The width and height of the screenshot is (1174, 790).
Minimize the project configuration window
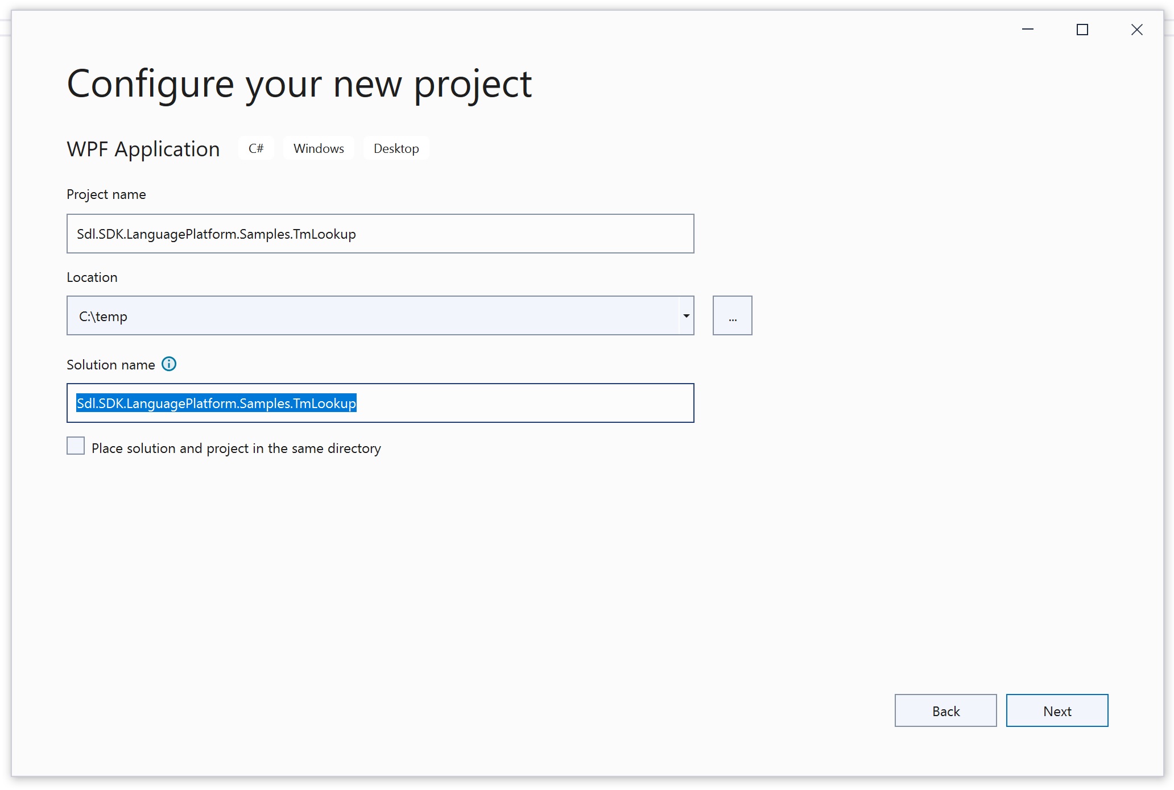pos(1028,30)
